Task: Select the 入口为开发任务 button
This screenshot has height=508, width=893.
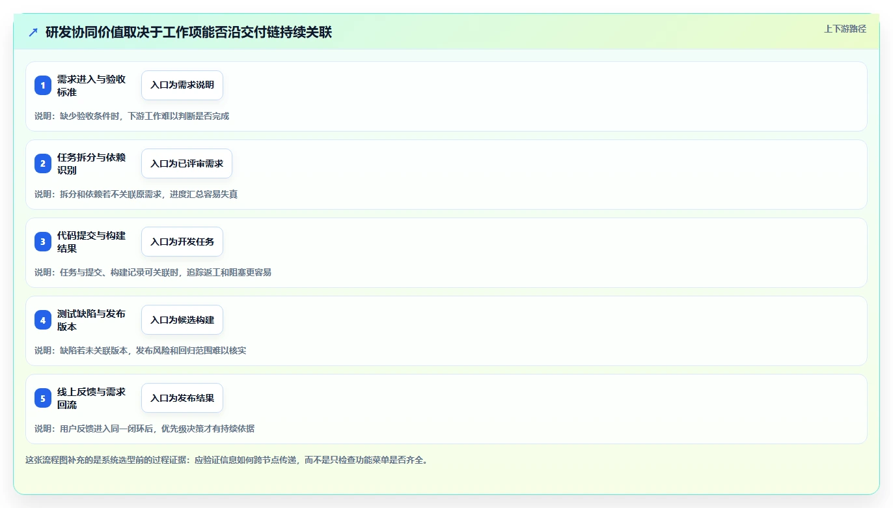Action: click(182, 242)
